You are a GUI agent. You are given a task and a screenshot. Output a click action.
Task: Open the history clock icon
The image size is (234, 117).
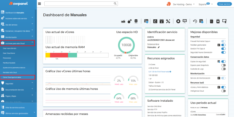pos(195,21)
